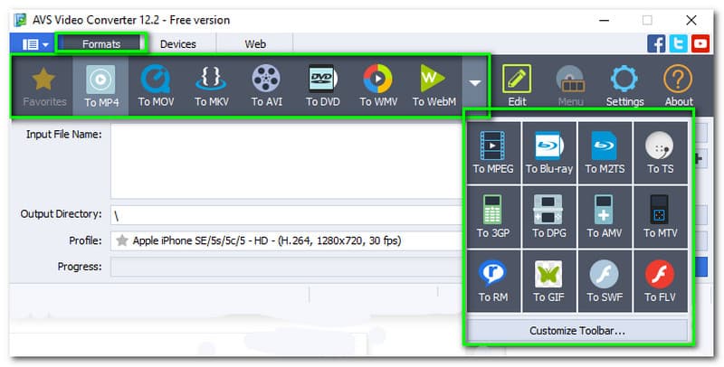The image size is (724, 367).
Task: Switch to the Devices tab
Action: coord(177,44)
